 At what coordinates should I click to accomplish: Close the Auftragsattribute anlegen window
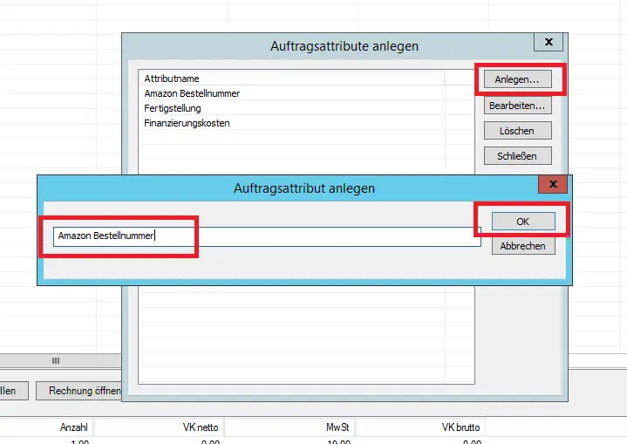[549, 42]
